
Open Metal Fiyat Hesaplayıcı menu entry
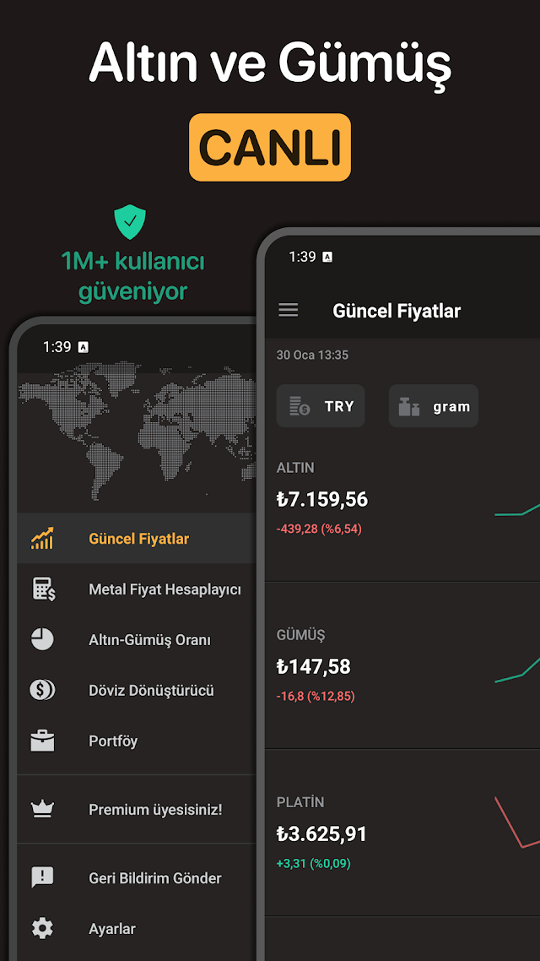coord(136,589)
